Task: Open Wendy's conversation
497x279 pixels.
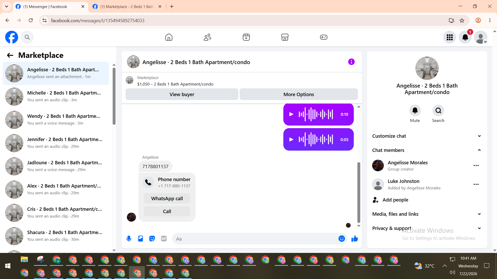Action: pos(56,120)
